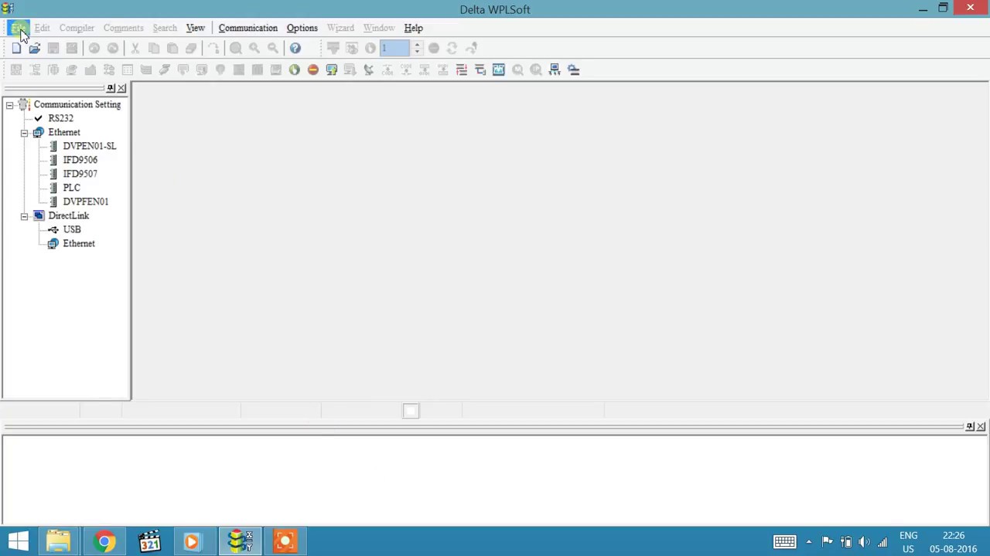Open WPLSoft from the taskbar
The width and height of the screenshot is (990, 556).
[x=240, y=541]
